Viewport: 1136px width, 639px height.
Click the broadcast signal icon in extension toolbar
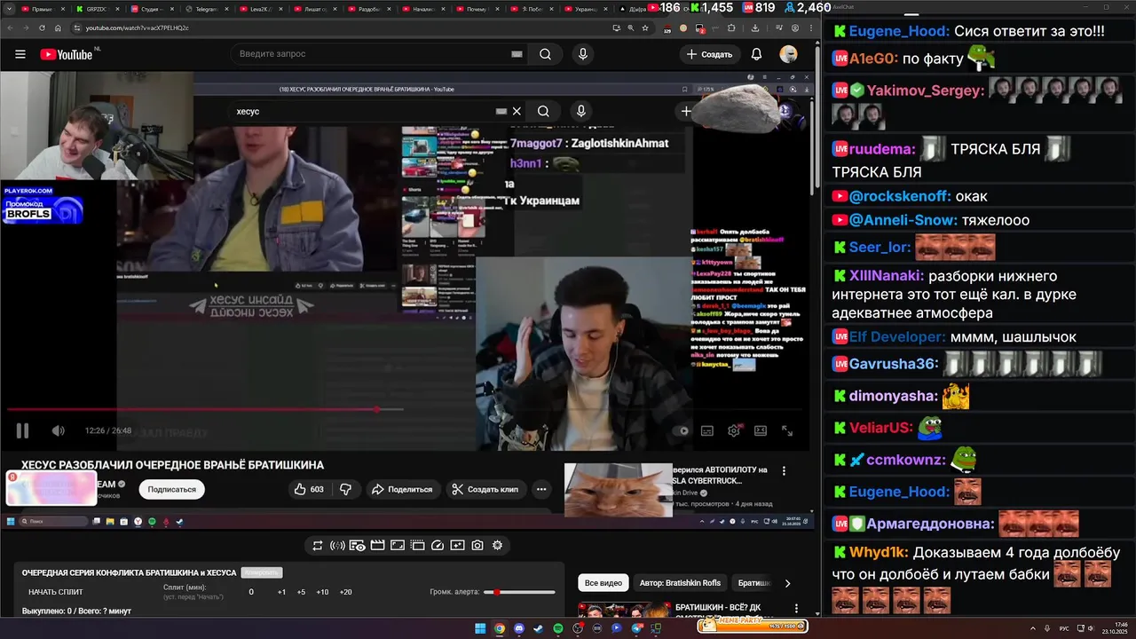(337, 546)
